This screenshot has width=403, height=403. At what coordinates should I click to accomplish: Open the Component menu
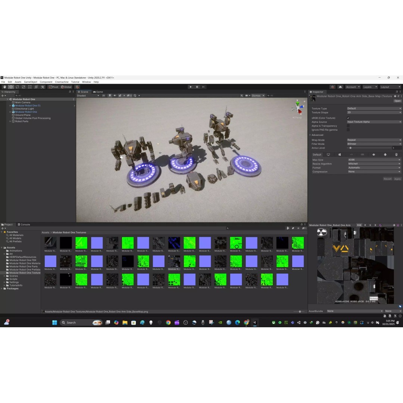(46, 82)
